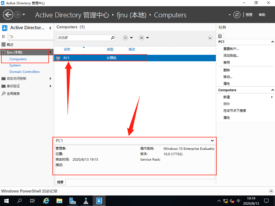Click the forward navigation arrow
Viewport: 275px width, 206px height.
(17, 15)
